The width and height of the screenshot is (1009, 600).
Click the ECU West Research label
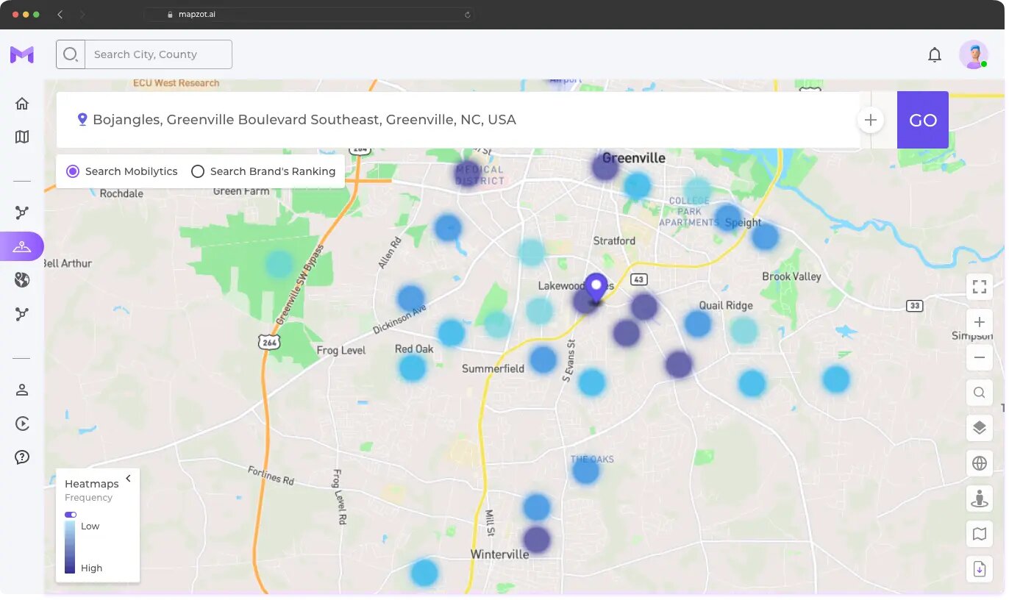[177, 83]
